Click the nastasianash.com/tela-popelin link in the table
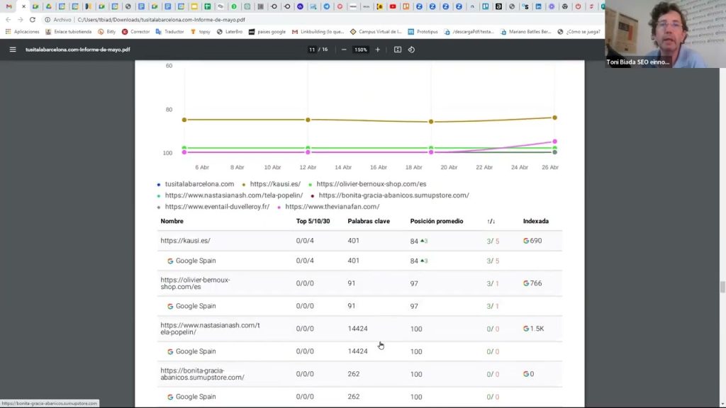Image resolution: width=726 pixels, height=408 pixels. (x=210, y=329)
